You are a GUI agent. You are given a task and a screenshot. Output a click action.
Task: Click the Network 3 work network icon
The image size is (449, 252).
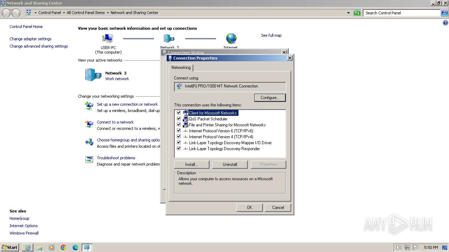click(93, 75)
